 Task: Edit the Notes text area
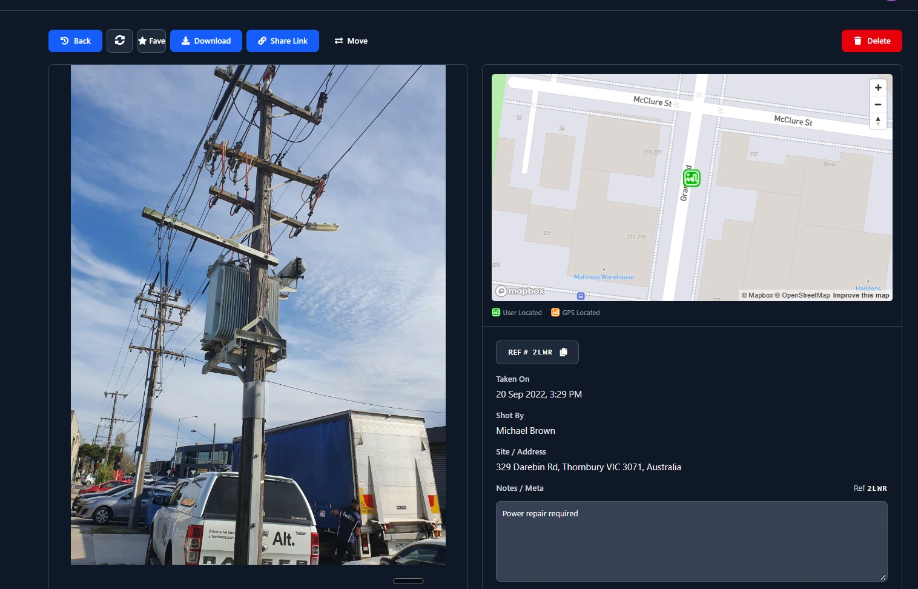[x=692, y=541]
